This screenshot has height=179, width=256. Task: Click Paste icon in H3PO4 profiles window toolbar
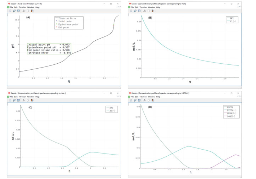click(x=153, y=100)
